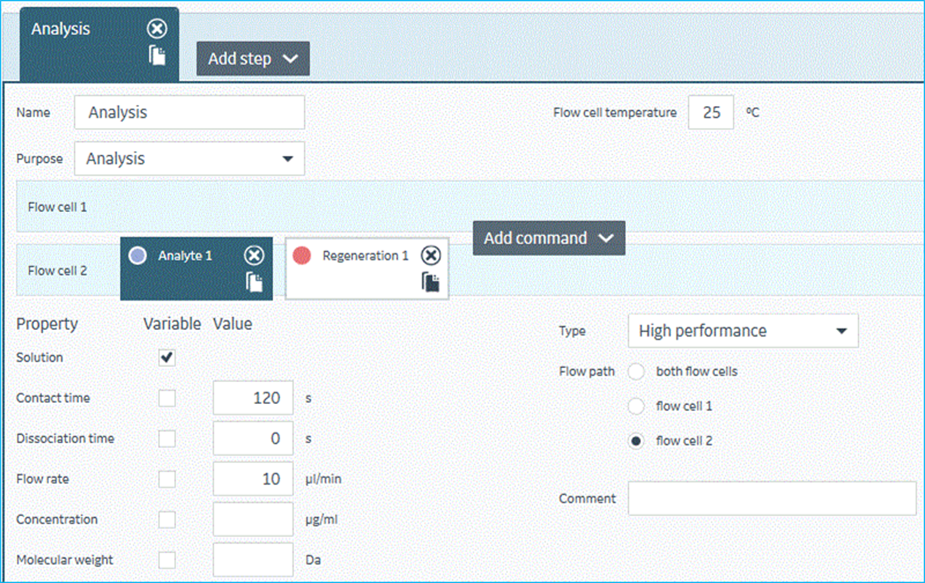
Task: Select the both flow cells option
Action: point(636,371)
